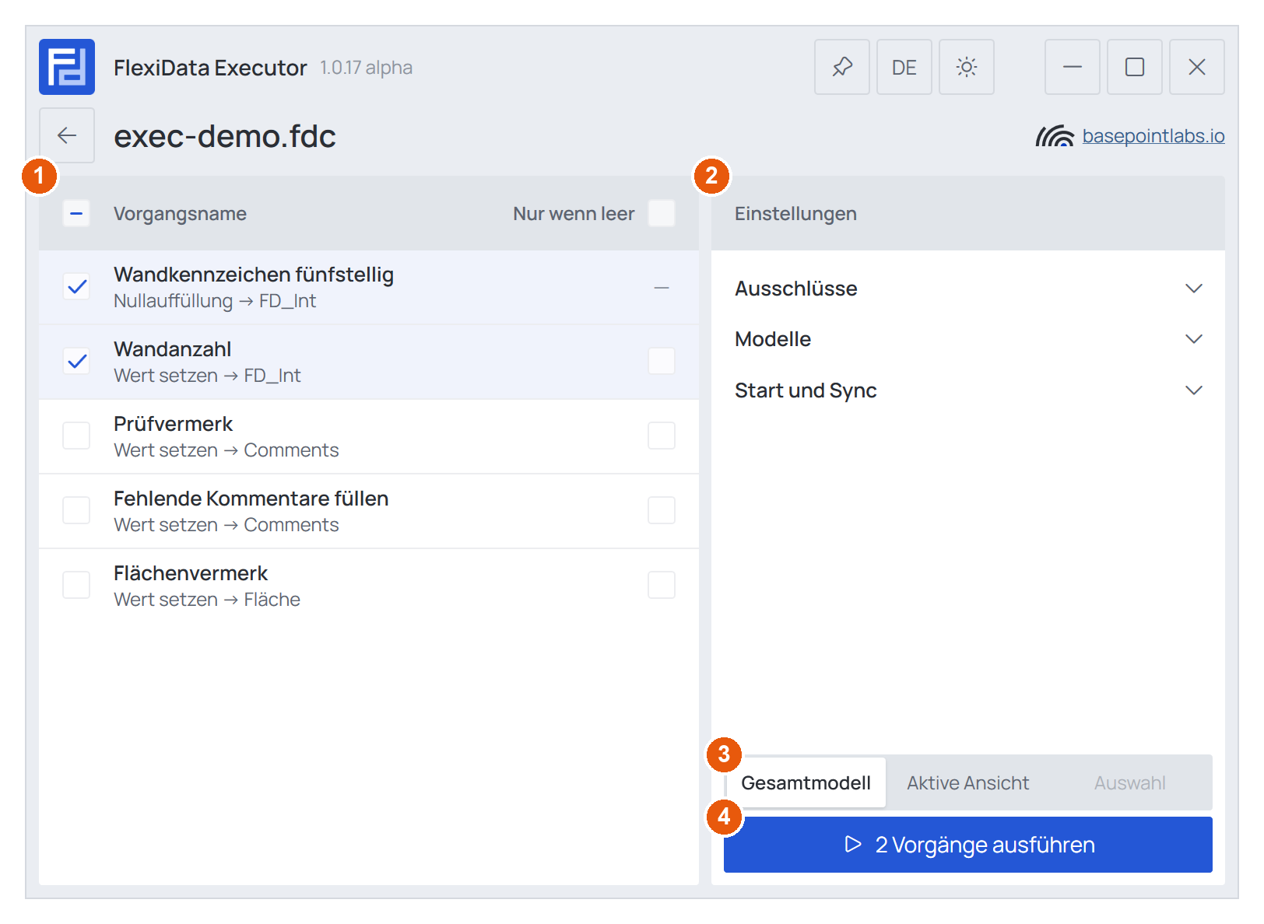Toggle light theme with the sun icon
This screenshot has height=924, width=1264.
point(967,67)
